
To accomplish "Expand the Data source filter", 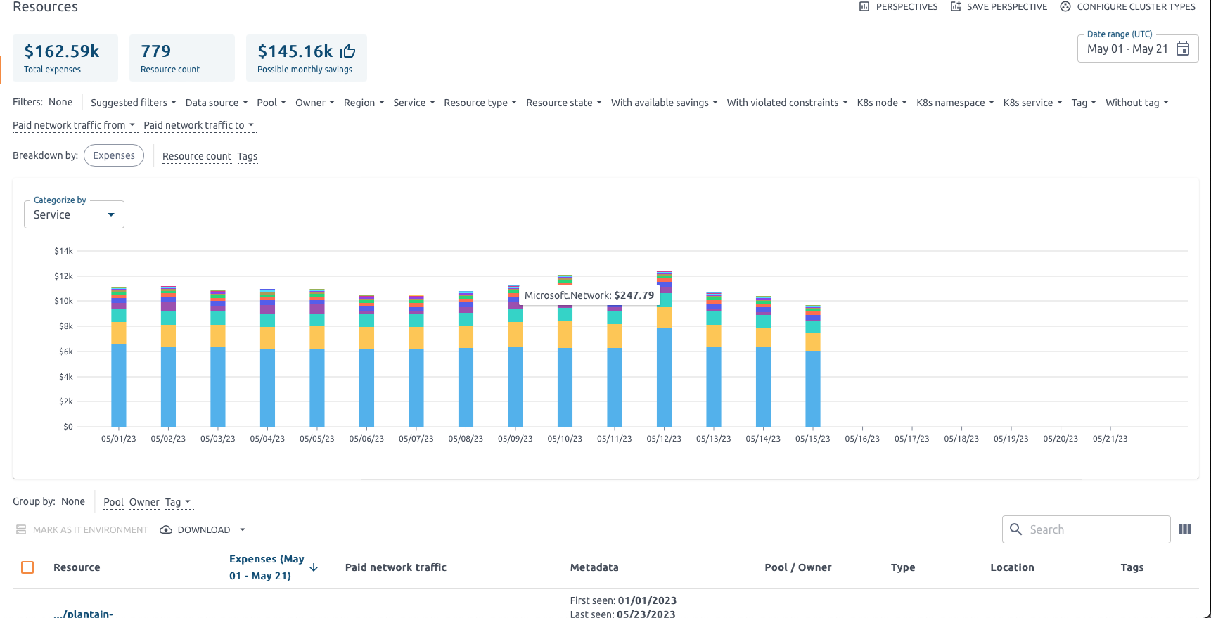I will click(x=217, y=103).
